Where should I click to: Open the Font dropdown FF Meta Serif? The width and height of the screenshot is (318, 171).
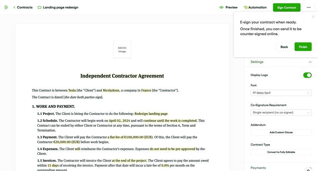281,93
